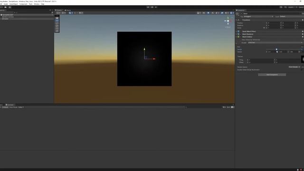Click the Hierarchy search picker icon
The image size is (304, 171).
[52, 13]
